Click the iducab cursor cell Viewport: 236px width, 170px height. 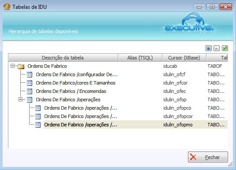coord(170,66)
